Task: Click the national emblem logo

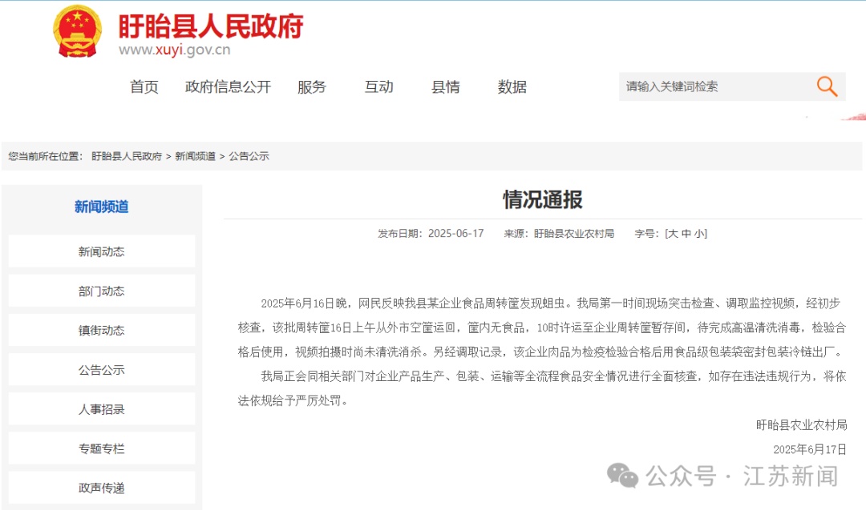Action: [77, 34]
